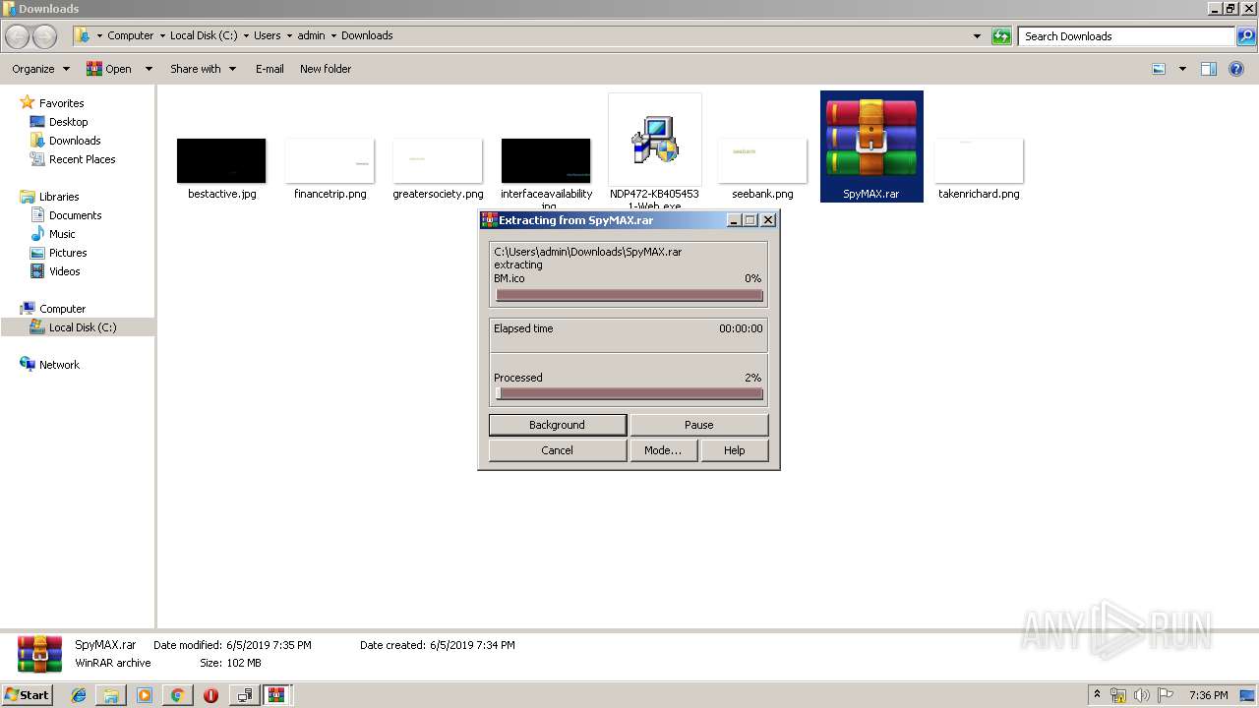Send extraction to Background
This screenshot has height=708, width=1259.
558,425
